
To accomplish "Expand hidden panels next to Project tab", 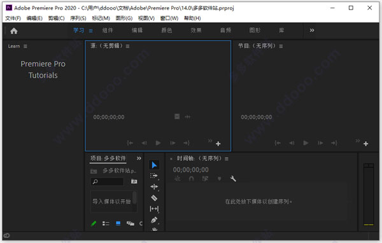I will click(x=139, y=158).
